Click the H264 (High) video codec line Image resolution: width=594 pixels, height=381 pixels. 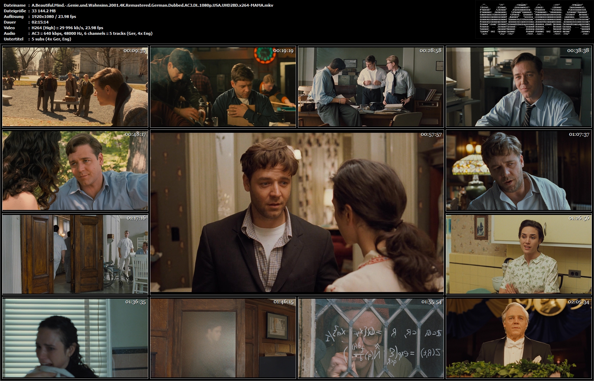(67, 28)
